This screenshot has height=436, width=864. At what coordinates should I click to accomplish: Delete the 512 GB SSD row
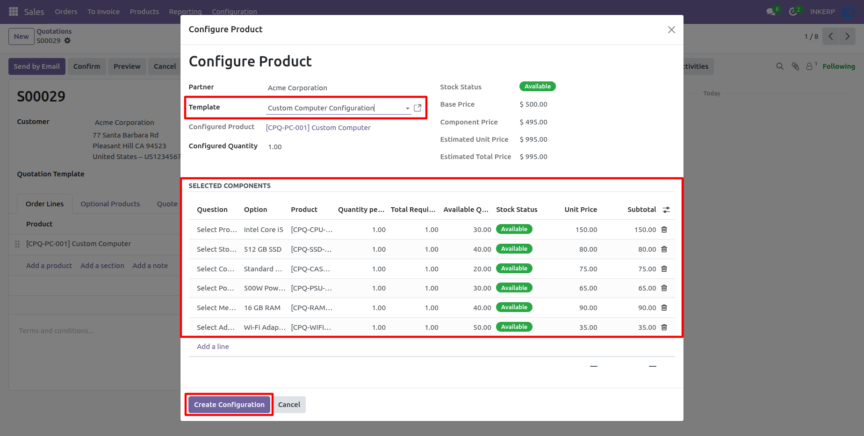[664, 249]
